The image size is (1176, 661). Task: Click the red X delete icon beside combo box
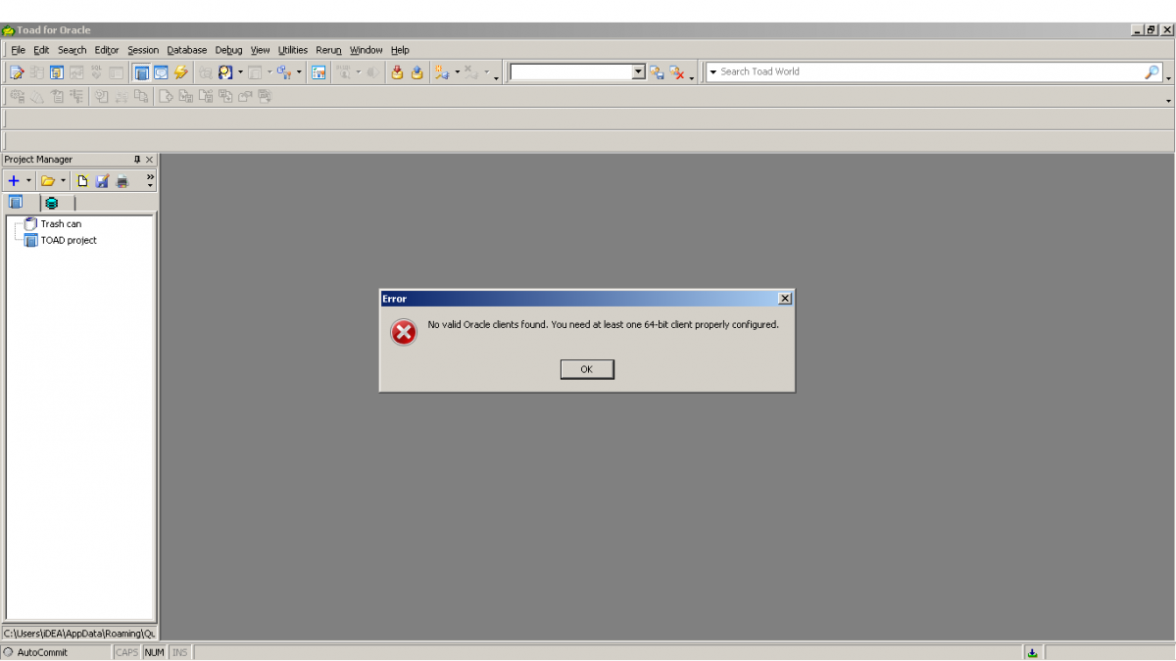pos(677,72)
